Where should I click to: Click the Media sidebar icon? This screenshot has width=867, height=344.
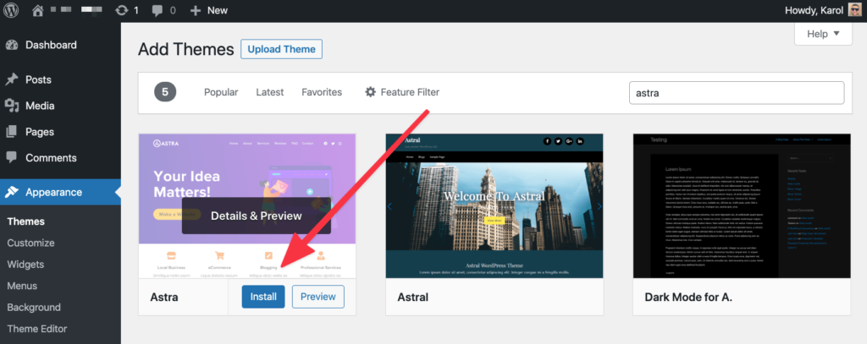tap(12, 106)
